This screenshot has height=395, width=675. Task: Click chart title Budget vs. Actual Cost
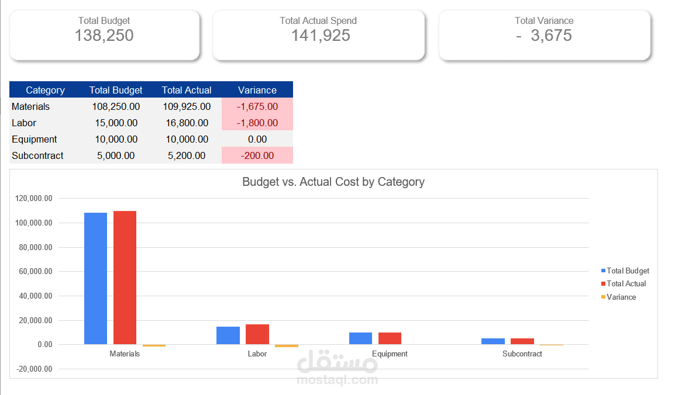pyautogui.click(x=333, y=182)
